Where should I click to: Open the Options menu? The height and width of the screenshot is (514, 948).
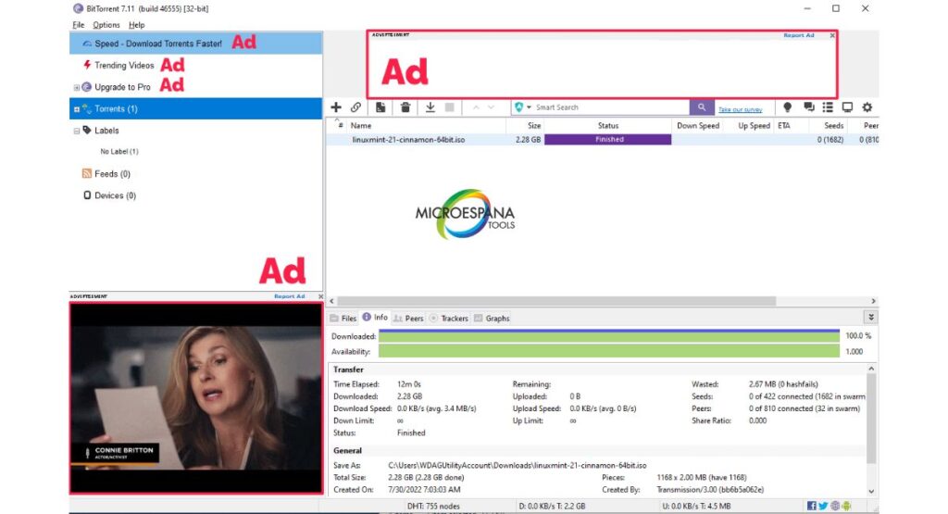106,25
